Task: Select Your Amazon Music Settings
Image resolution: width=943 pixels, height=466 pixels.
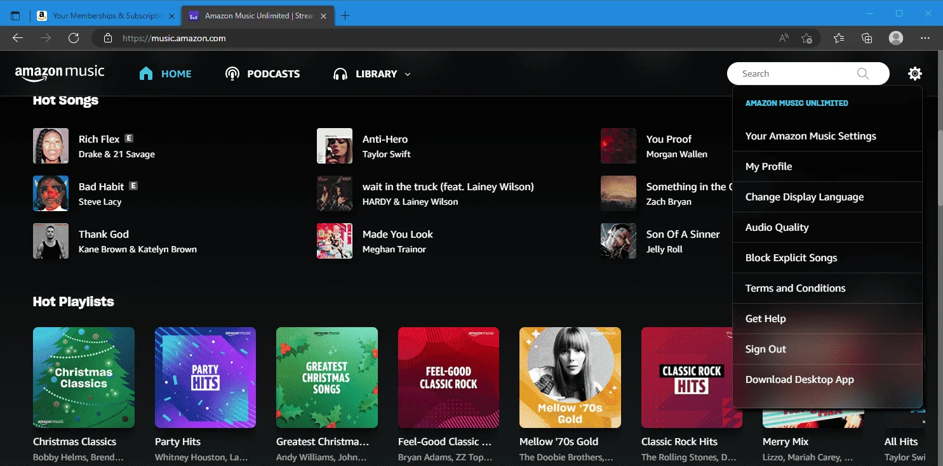Action: click(827, 136)
